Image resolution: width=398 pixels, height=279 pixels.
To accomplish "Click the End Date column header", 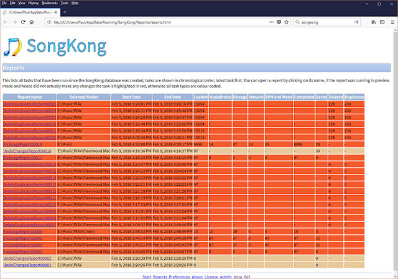I will click(x=173, y=97).
